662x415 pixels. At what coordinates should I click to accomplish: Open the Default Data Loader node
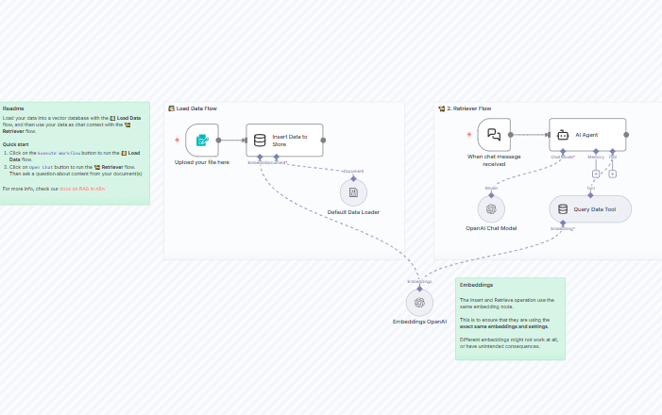point(353,192)
